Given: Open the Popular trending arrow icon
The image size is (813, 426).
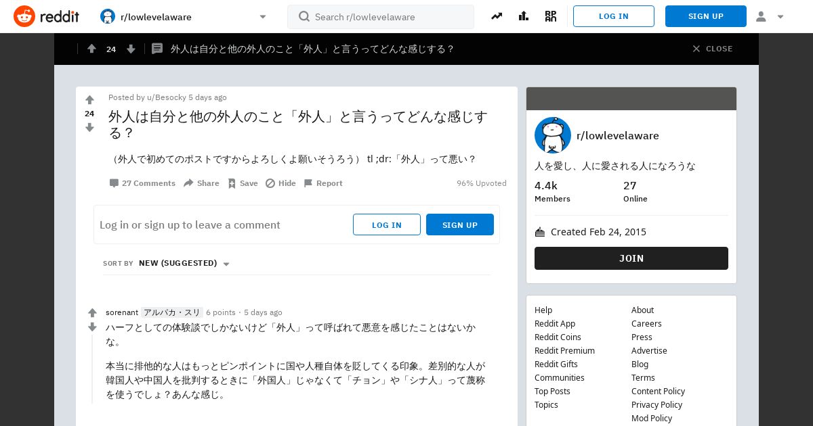Looking at the screenshot, I should click(497, 16).
